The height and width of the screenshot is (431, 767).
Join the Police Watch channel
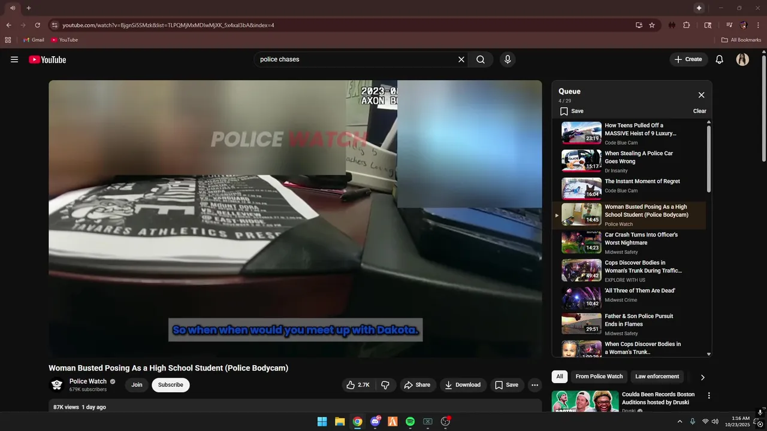(137, 385)
